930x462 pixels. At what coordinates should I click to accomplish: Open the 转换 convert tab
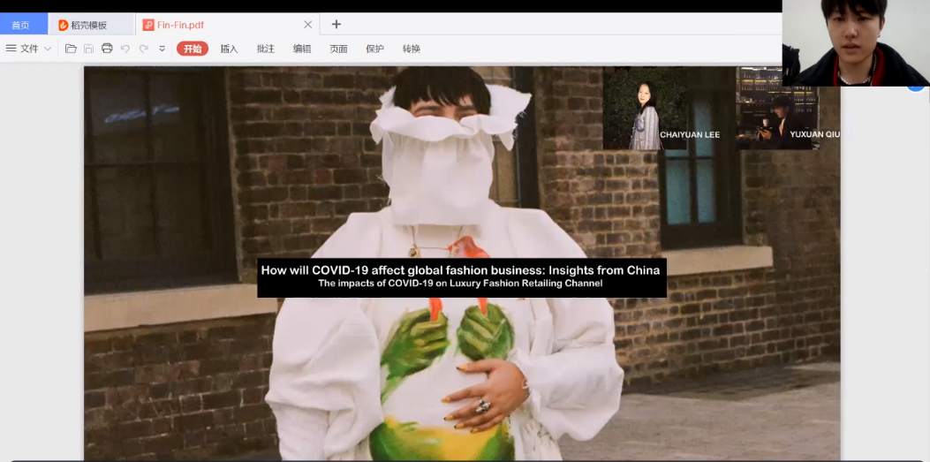tap(411, 49)
